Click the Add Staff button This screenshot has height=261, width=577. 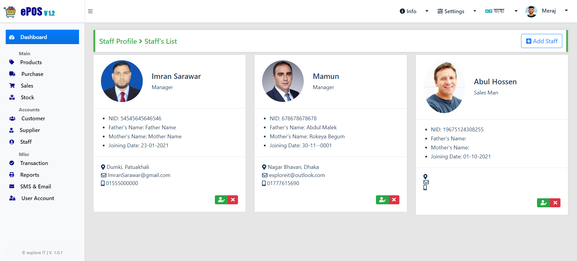[x=542, y=41]
